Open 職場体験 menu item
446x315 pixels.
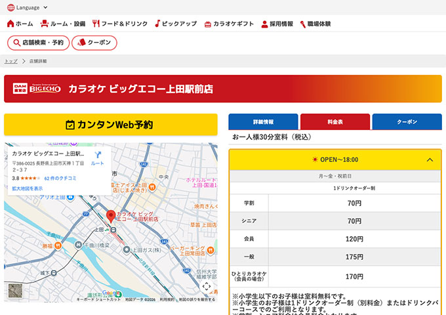(x=315, y=24)
